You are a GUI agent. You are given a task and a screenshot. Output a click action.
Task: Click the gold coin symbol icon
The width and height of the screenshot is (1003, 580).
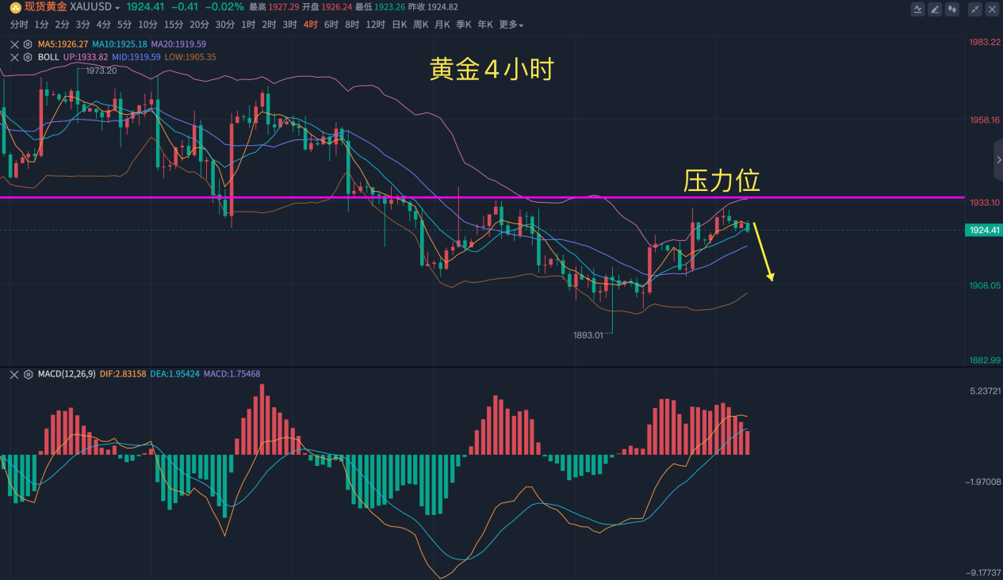[x=15, y=7]
